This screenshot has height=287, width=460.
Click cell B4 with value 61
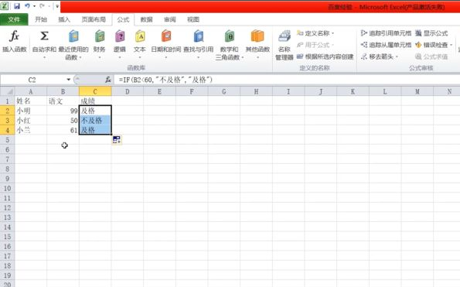(63, 130)
